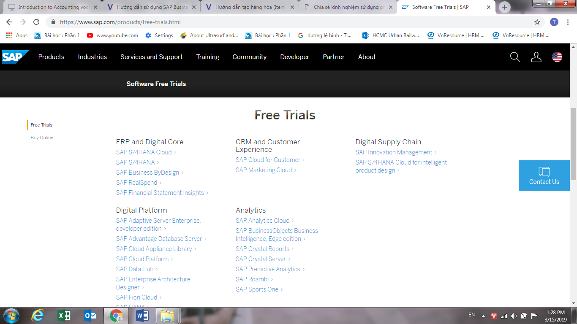Open the Products navigation menu
This screenshot has width=577, height=324.
51,57
